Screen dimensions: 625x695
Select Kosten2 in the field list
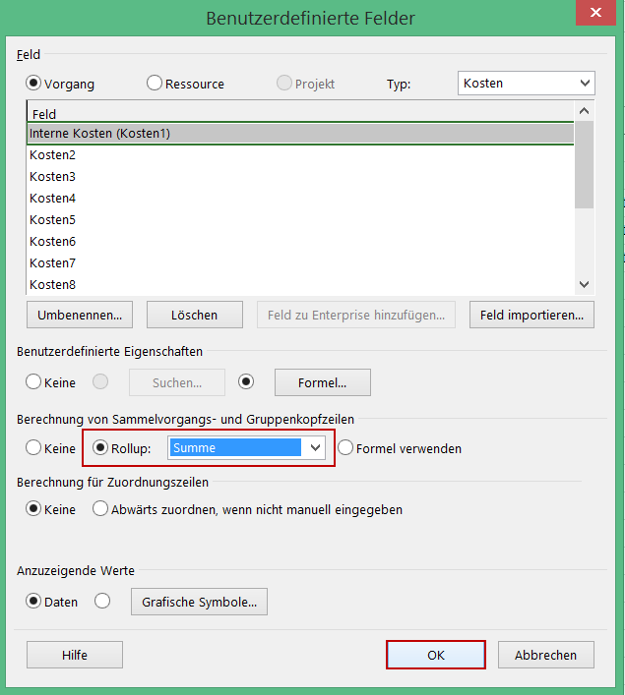[53, 155]
